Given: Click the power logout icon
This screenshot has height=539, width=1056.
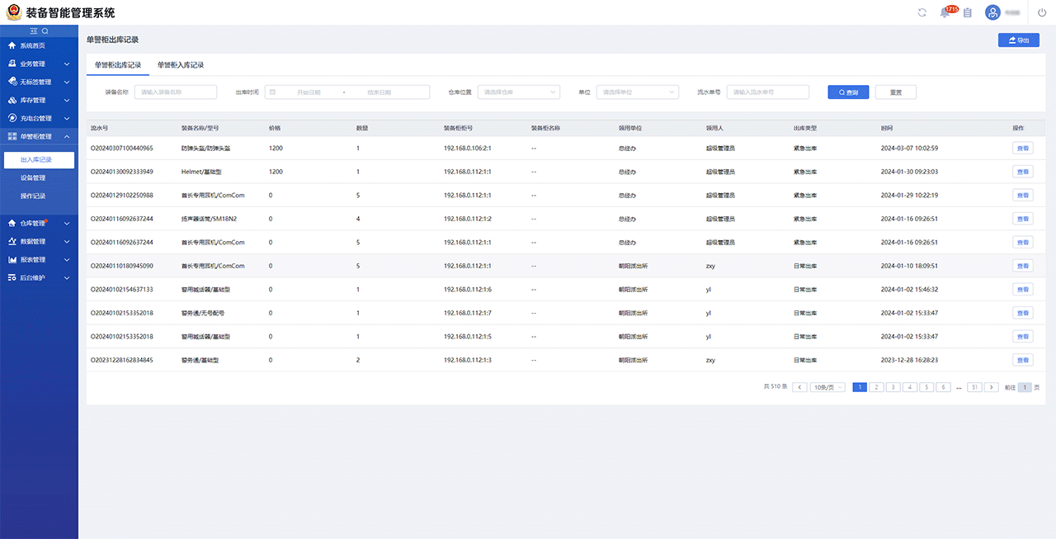Looking at the screenshot, I should (x=1042, y=12).
